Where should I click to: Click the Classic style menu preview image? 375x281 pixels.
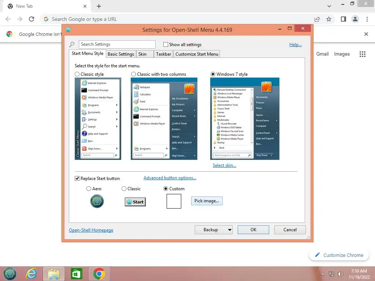pyautogui.click(x=98, y=119)
